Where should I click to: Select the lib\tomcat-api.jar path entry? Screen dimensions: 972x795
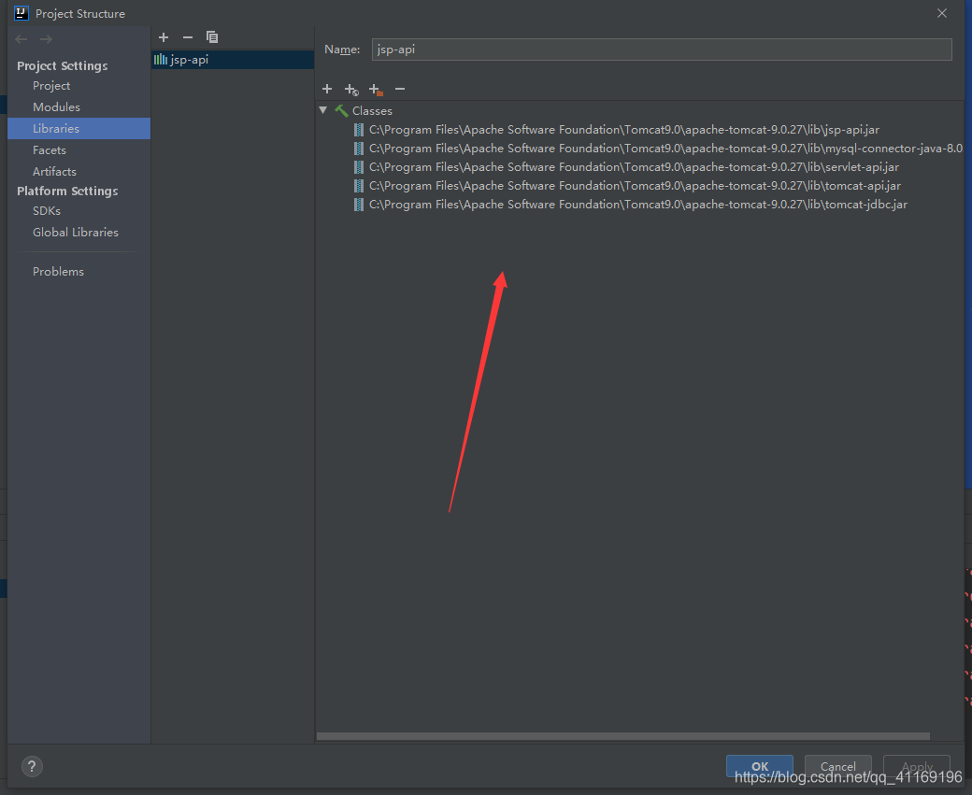[x=635, y=185]
